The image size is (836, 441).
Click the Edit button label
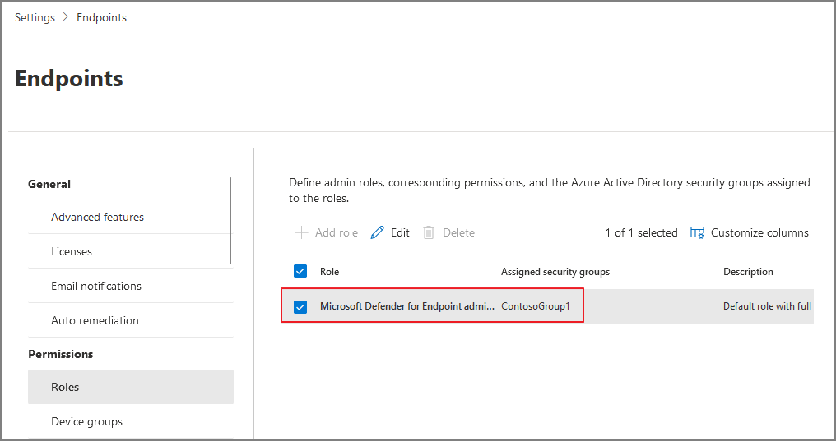(x=400, y=232)
